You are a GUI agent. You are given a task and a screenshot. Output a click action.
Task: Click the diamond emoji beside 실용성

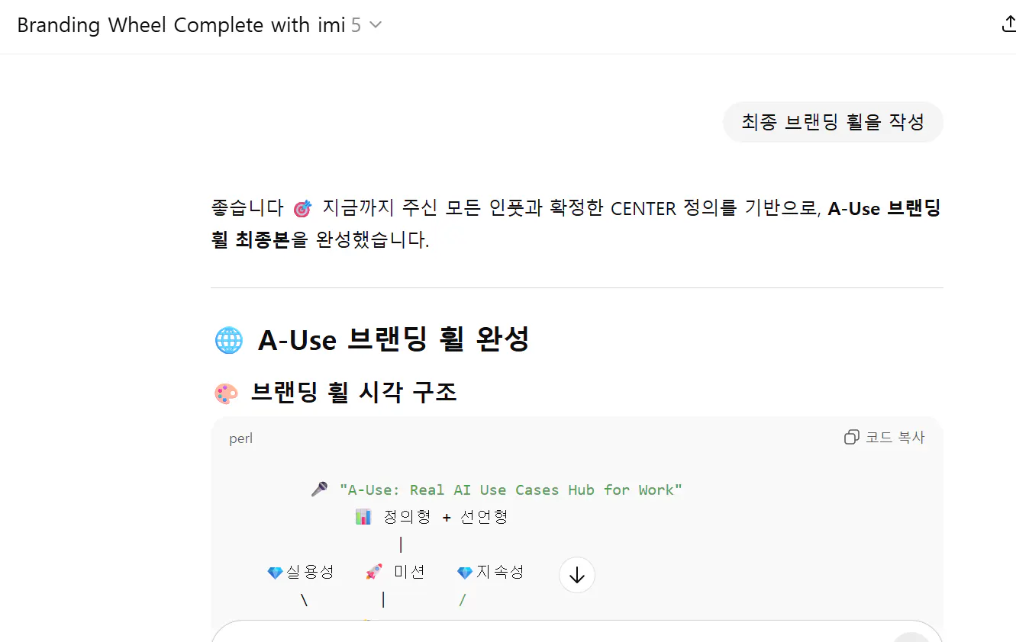click(274, 571)
